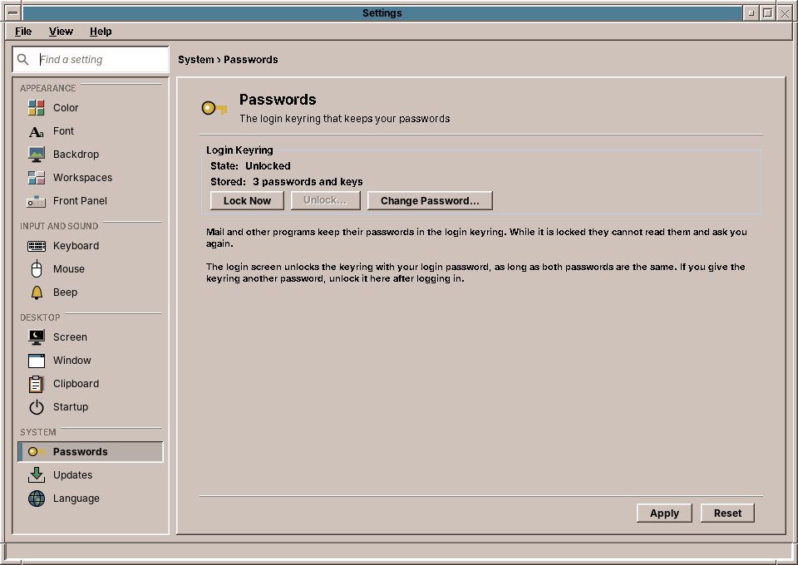Click the Stored: 3 passwords and keys text
This screenshot has width=798, height=565.
[x=287, y=182]
